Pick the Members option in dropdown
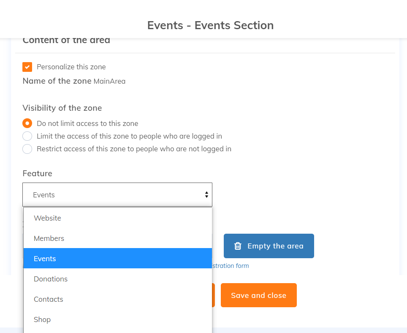Screen dimensions: 407x333 point(49,238)
